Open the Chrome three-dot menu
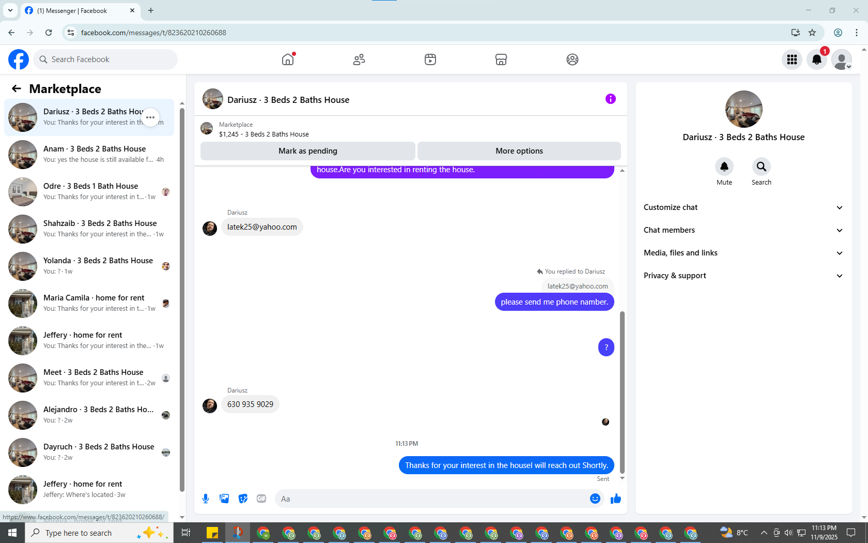Image resolution: width=868 pixels, height=543 pixels. 857,33
